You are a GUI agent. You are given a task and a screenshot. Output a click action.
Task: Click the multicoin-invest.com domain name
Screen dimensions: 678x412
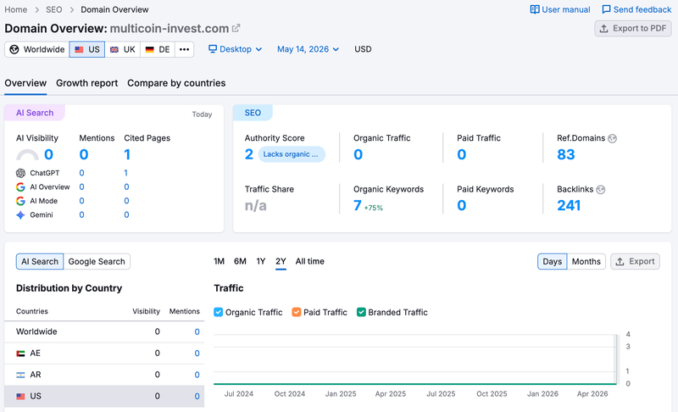(x=169, y=29)
